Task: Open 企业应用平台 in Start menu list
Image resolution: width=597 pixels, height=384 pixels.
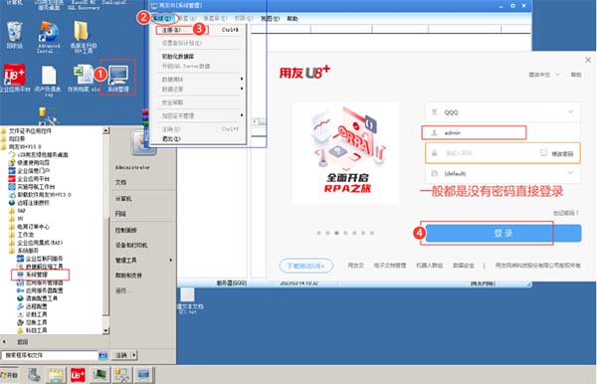Action: click(29, 178)
